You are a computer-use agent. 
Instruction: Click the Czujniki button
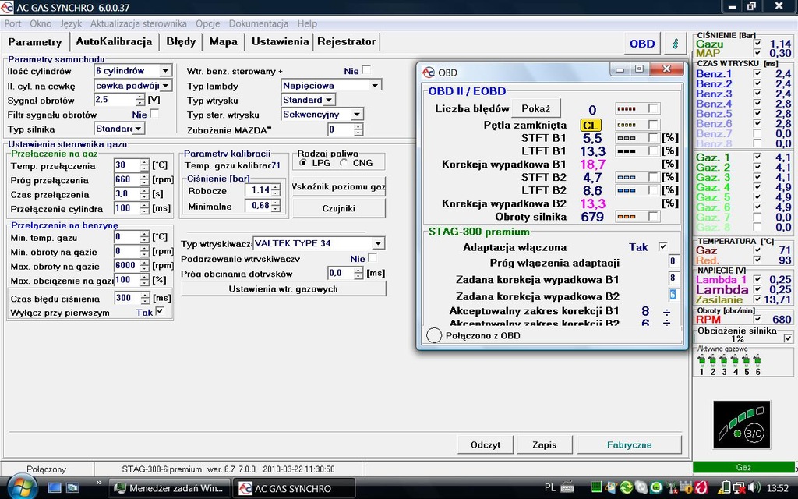point(338,208)
